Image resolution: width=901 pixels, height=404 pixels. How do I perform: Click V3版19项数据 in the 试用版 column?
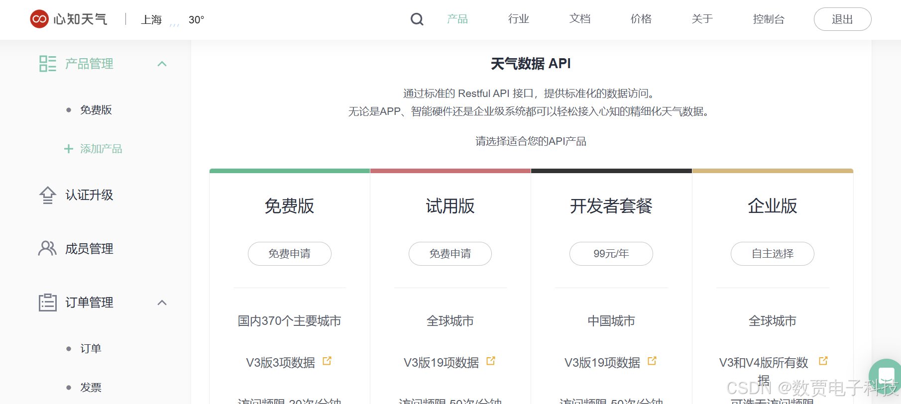442,363
